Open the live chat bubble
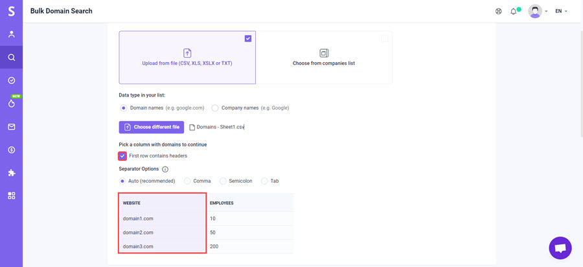 coord(560,248)
